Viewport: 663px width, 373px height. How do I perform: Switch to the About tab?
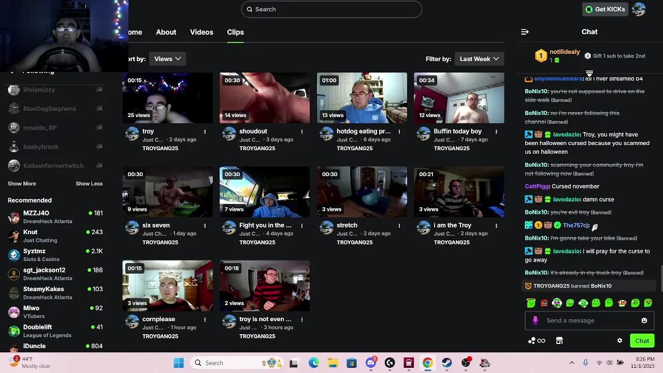166,32
